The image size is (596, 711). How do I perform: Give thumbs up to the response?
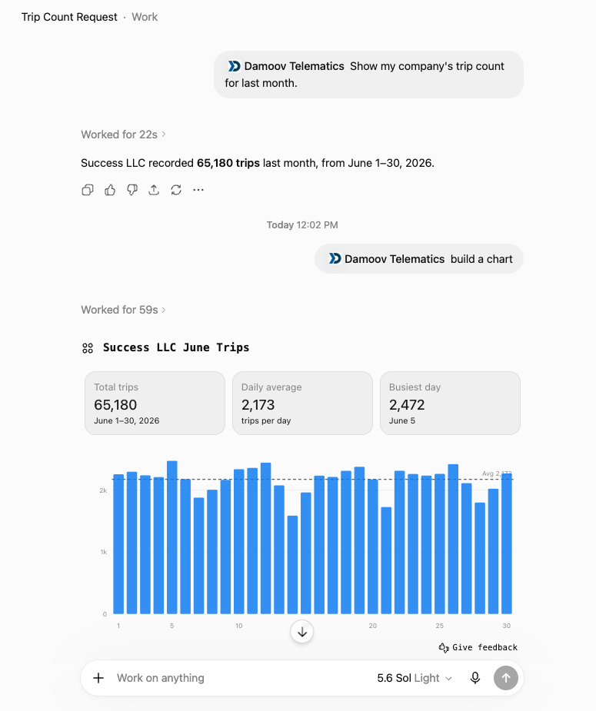(110, 190)
